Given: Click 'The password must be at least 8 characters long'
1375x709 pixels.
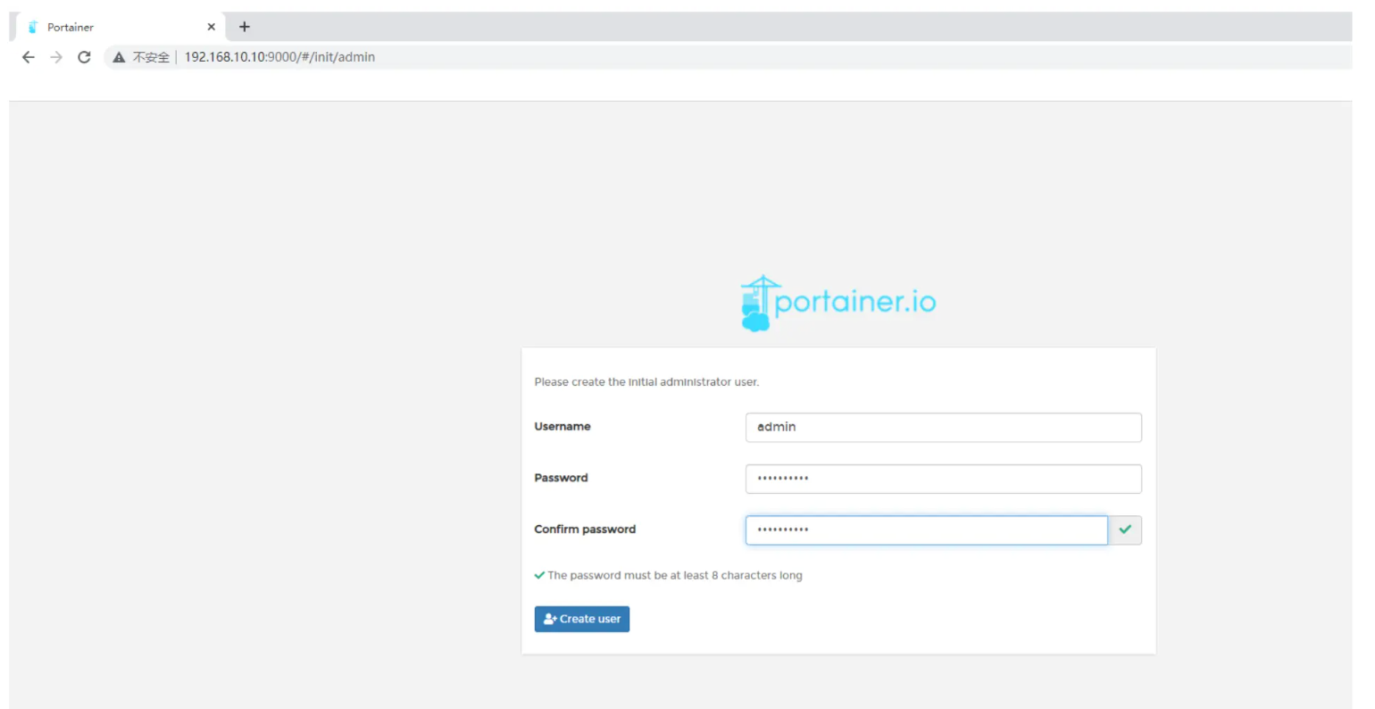Looking at the screenshot, I should pyautogui.click(x=675, y=576).
